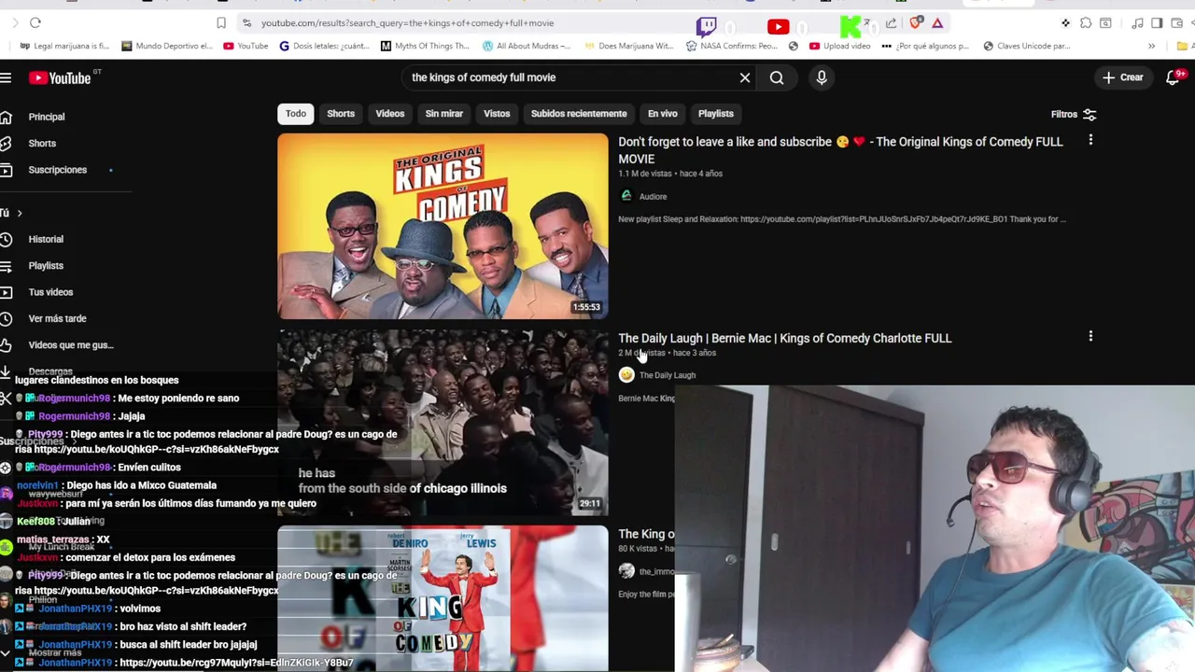Open the Filtros search filters
The width and height of the screenshot is (1195, 672).
pyautogui.click(x=1074, y=115)
